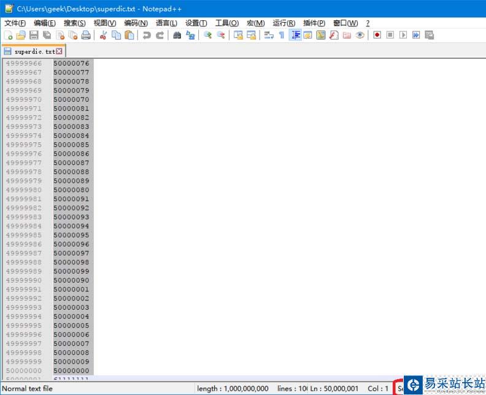486x395 pixels.
Task: Open the 窗口(W) menu
Action: click(x=345, y=23)
